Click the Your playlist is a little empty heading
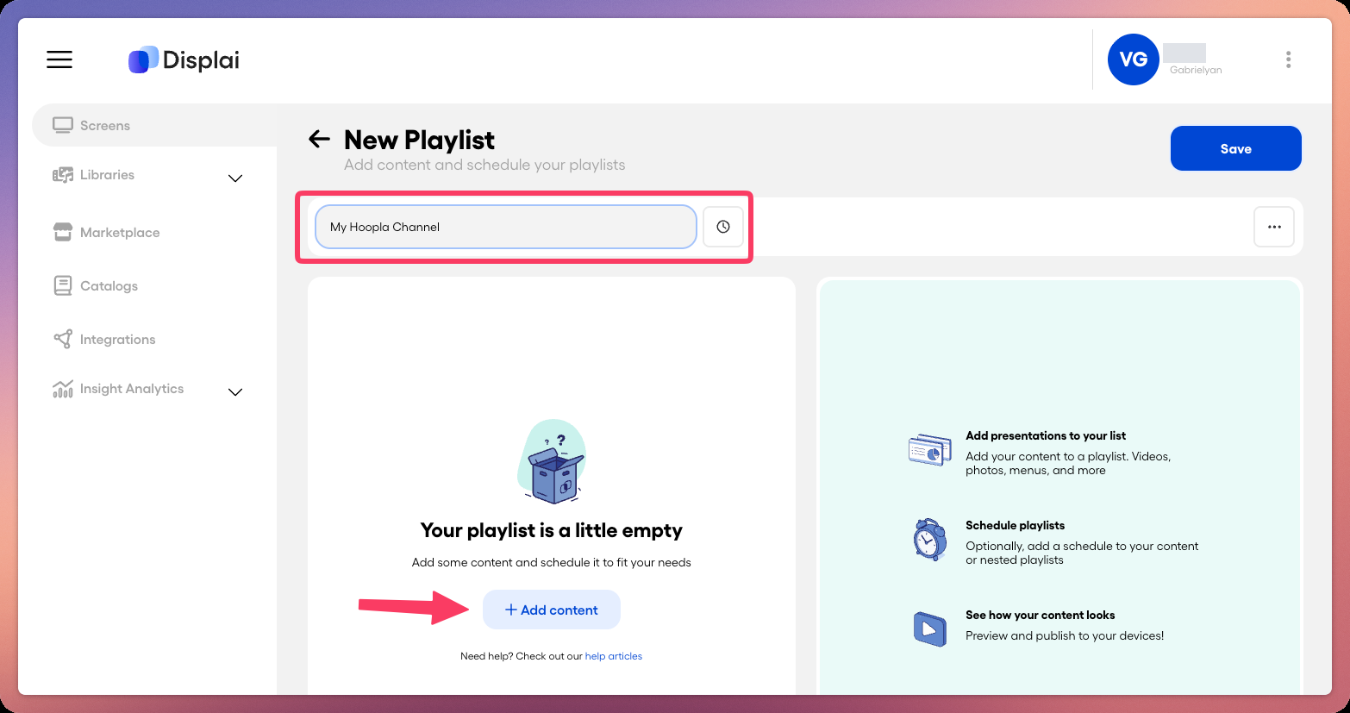 552,530
